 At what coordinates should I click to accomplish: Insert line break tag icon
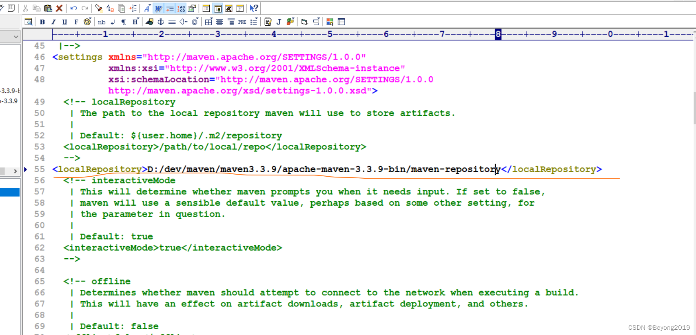click(113, 22)
